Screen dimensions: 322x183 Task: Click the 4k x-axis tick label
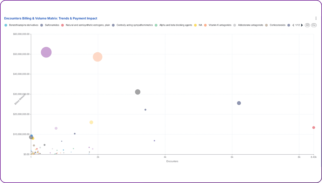click(x=165, y=157)
